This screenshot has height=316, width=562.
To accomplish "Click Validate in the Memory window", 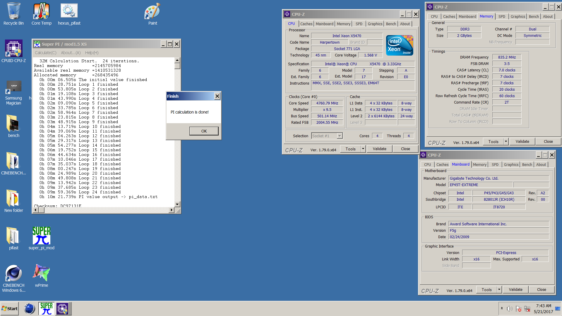I will (x=522, y=142).
